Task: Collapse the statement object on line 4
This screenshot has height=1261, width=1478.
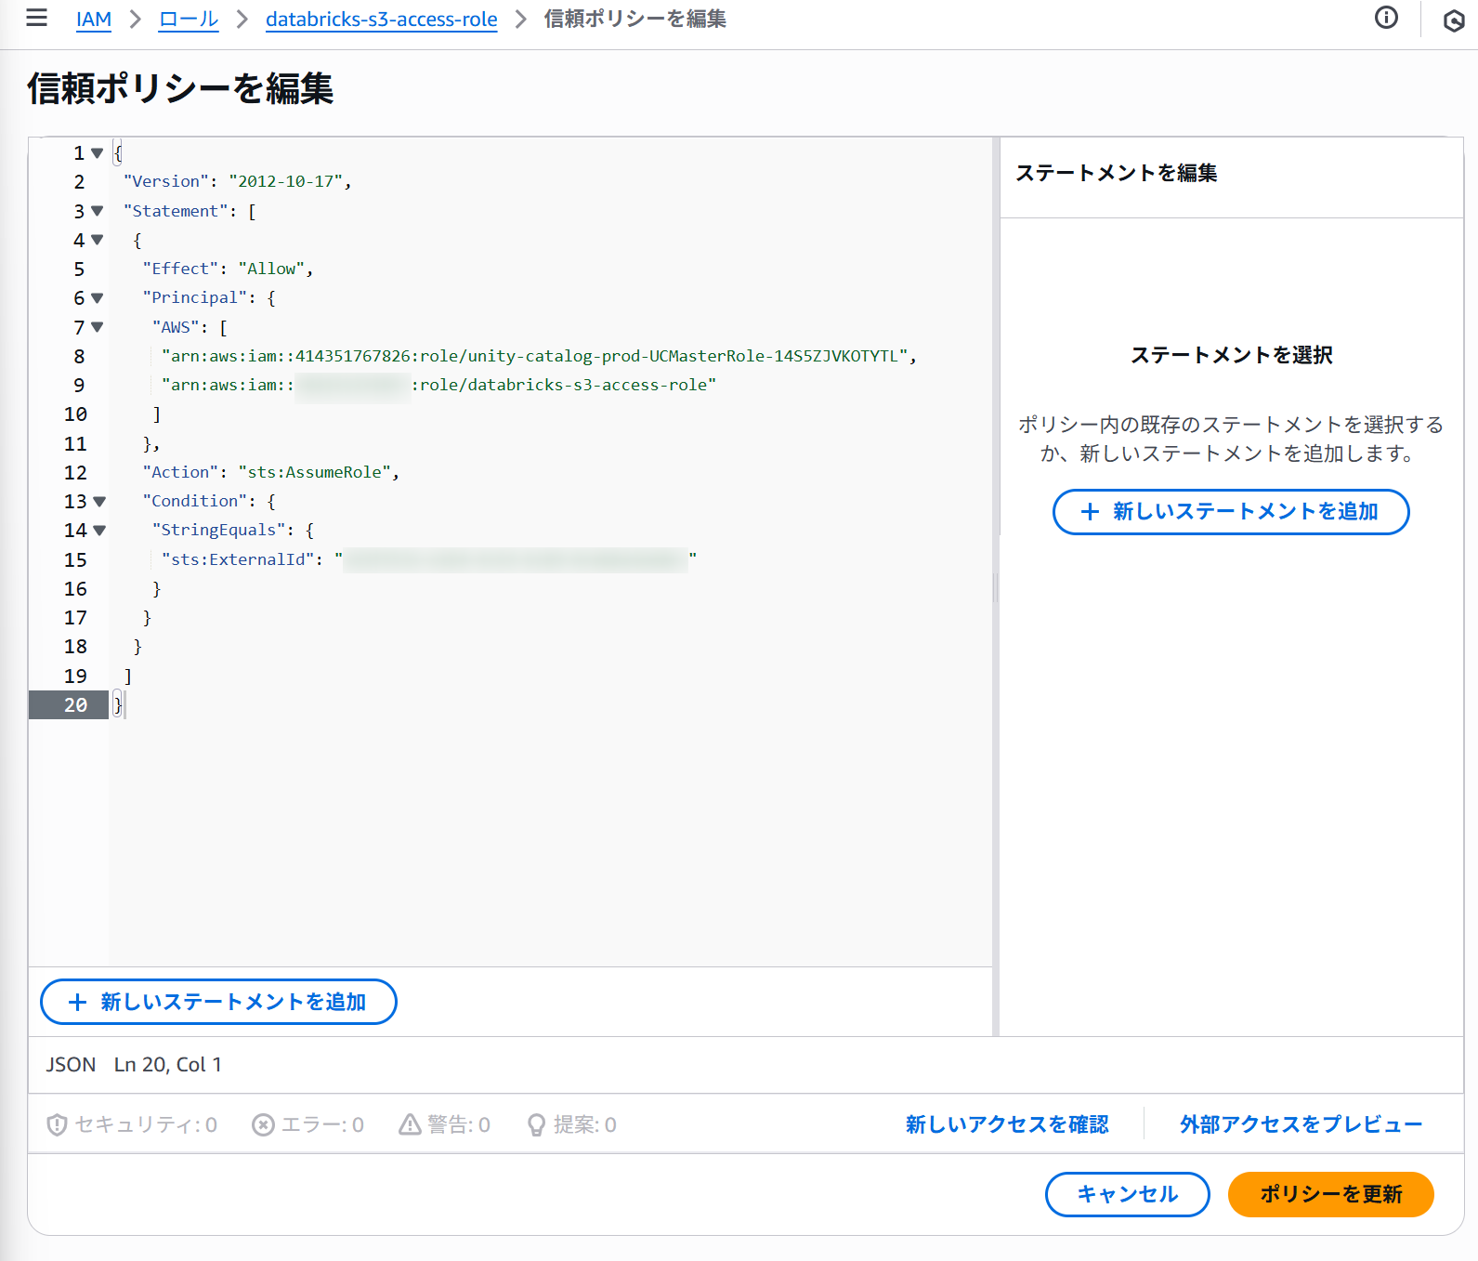Action: (98, 240)
